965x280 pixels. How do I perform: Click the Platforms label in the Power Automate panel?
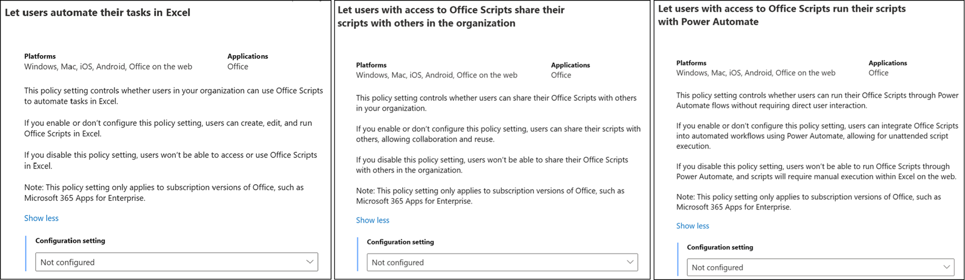point(691,63)
